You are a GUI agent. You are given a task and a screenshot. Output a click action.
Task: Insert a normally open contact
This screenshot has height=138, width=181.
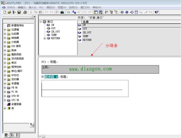click(x=122, y=12)
